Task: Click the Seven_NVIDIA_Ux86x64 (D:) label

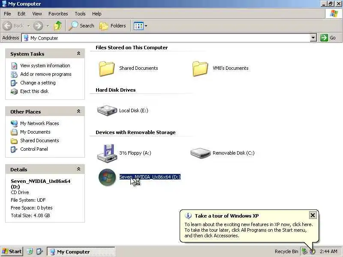Action: pyautogui.click(x=150, y=177)
